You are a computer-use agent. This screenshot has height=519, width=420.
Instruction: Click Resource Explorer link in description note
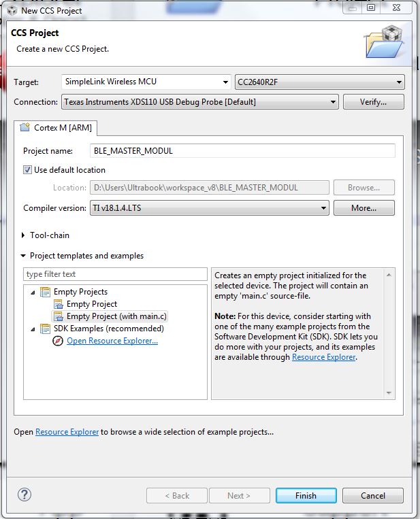(x=323, y=357)
